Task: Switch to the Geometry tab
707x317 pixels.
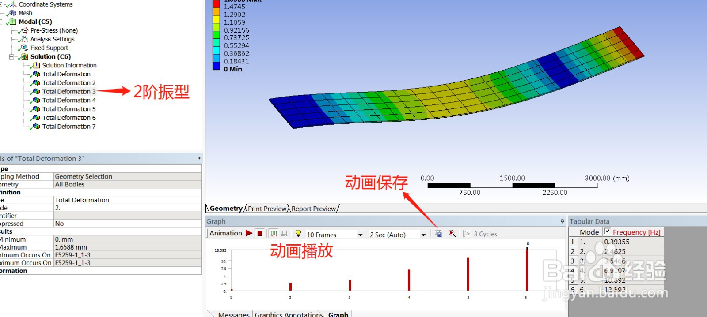Action: [x=226, y=209]
